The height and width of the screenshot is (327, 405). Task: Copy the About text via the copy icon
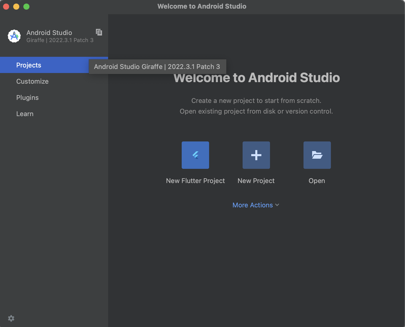[99, 32]
